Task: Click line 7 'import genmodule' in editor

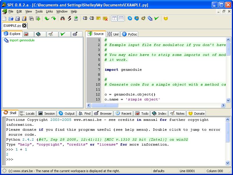Action: (123, 70)
